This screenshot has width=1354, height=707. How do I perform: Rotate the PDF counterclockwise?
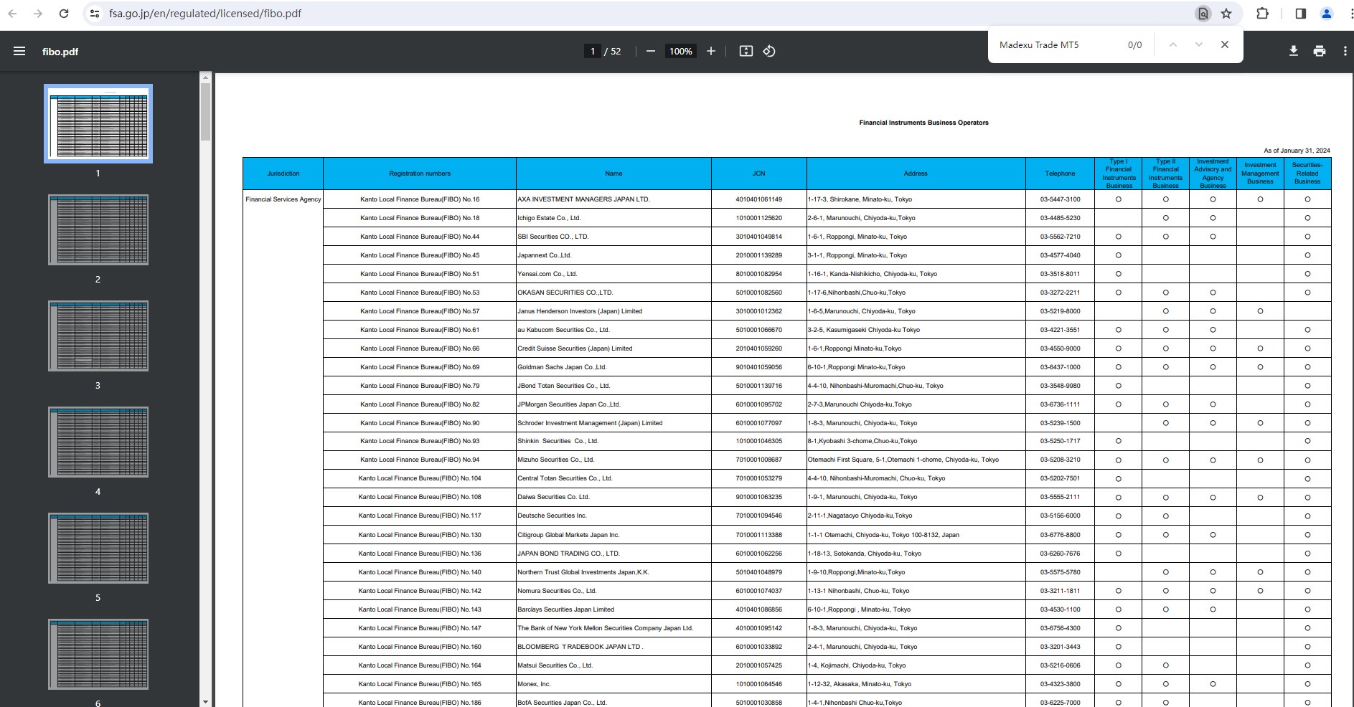[769, 51]
